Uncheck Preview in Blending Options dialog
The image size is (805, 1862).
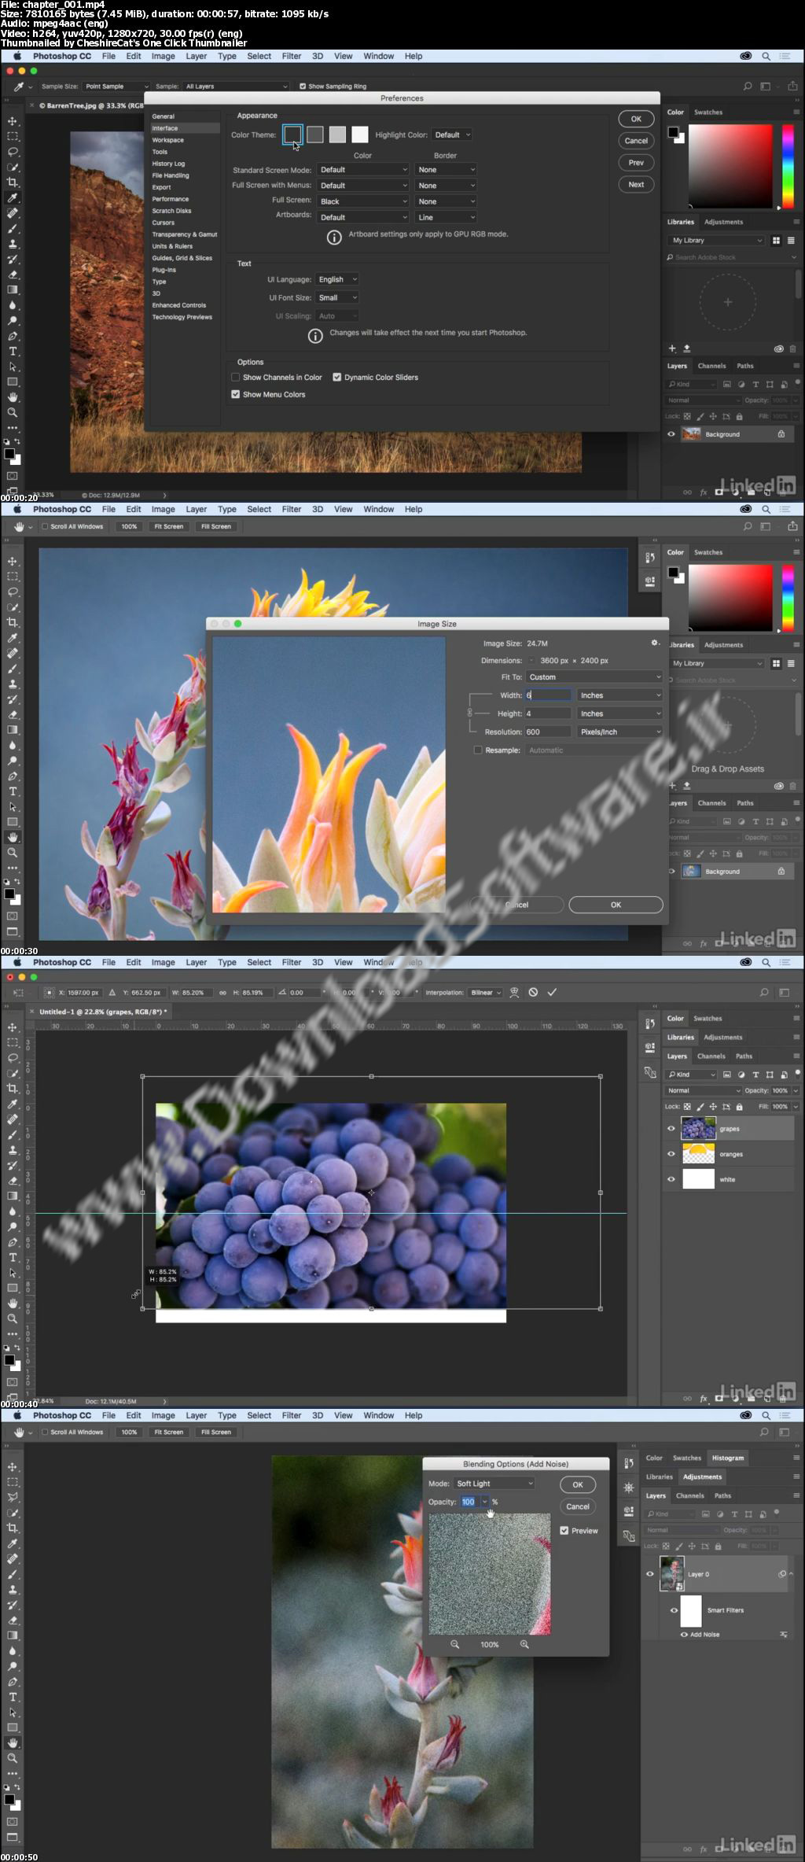[564, 1531]
